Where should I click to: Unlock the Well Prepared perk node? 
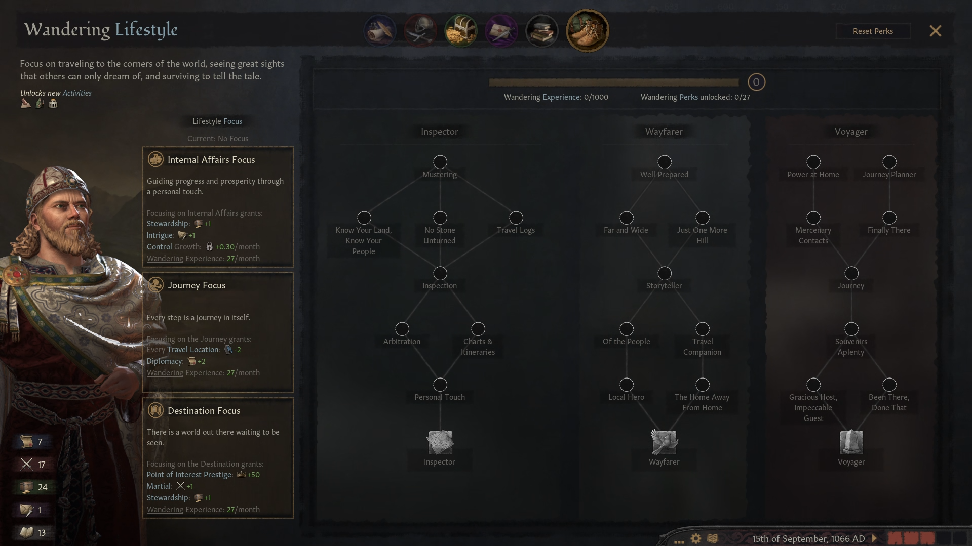tap(665, 162)
